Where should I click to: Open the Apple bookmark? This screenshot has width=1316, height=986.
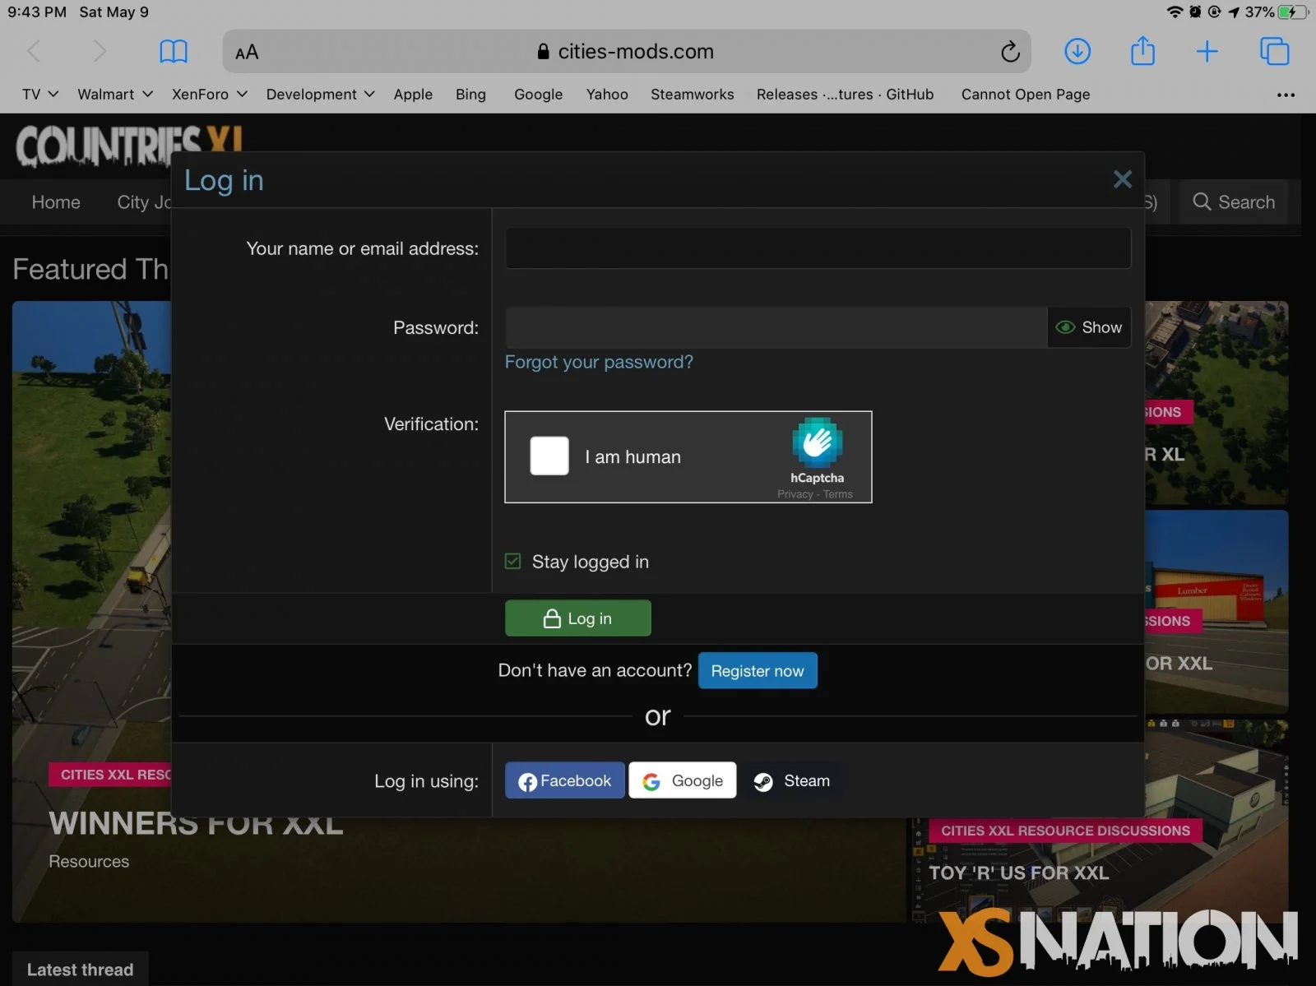[413, 95]
